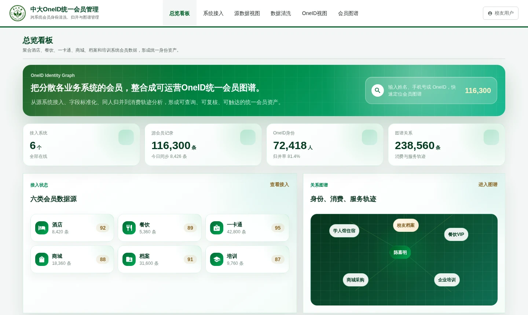Click the icon square on 图谱关系 card
Image resolution: width=528 pixels, height=315 pixels.
491,137
